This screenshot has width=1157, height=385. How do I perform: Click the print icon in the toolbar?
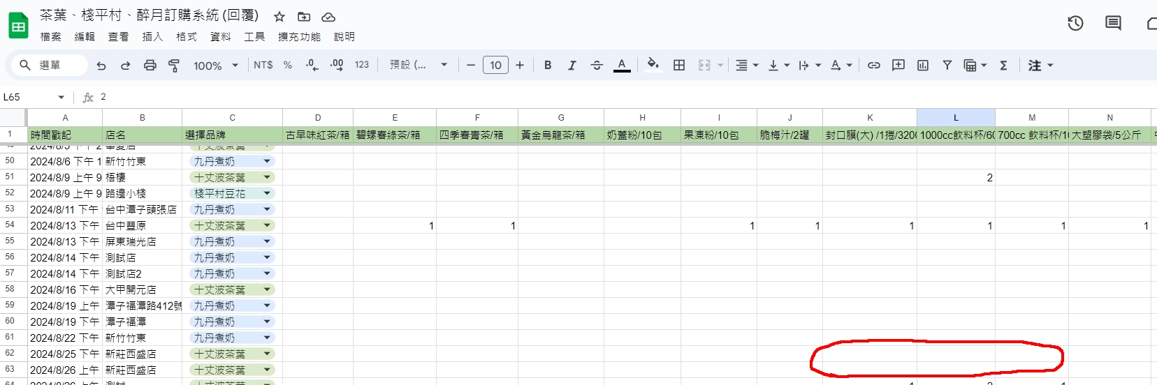[150, 66]
